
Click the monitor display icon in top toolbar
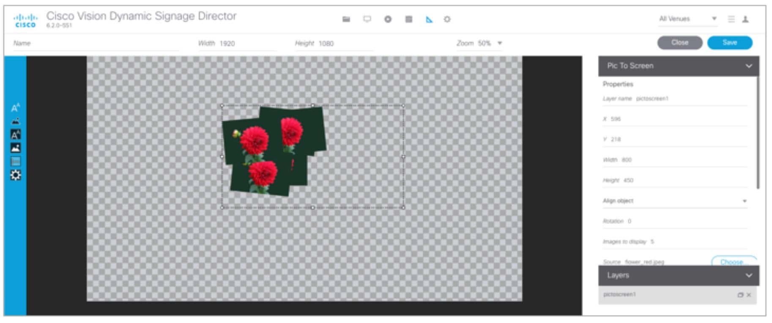click(x=367, y=19)
